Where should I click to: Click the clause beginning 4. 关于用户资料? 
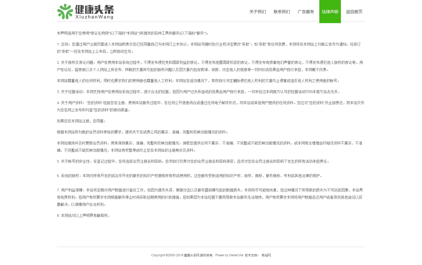pos(210,106)
